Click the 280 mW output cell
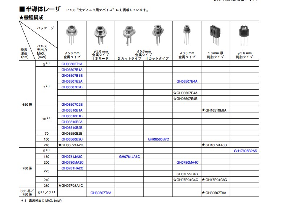Image resolution: width=284 pixels, height=206 pixels. click(x=46, y=185)
